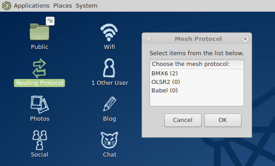Open the System menu
Image resolution: width=275 pixels, height=166 pixels.
tap(86, 6)
